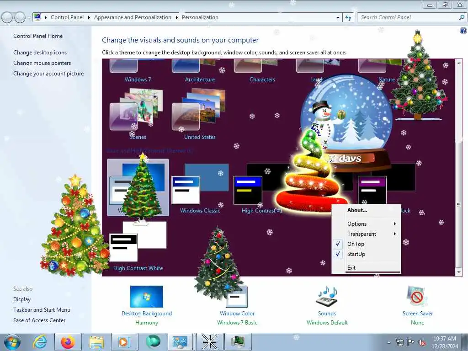
Task: Toggle the OnTop checked menu item
Action: (366, 244)
